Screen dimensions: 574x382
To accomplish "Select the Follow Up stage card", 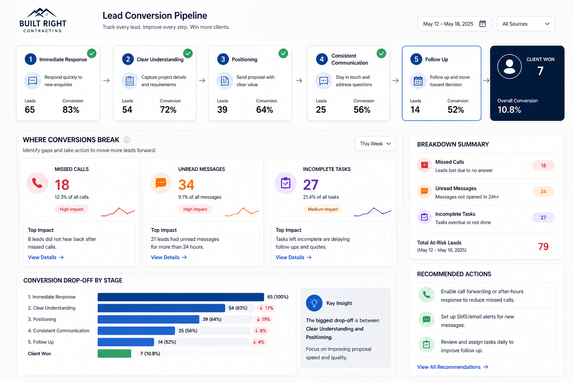I will pyautogui.click(x=441, y=83).
